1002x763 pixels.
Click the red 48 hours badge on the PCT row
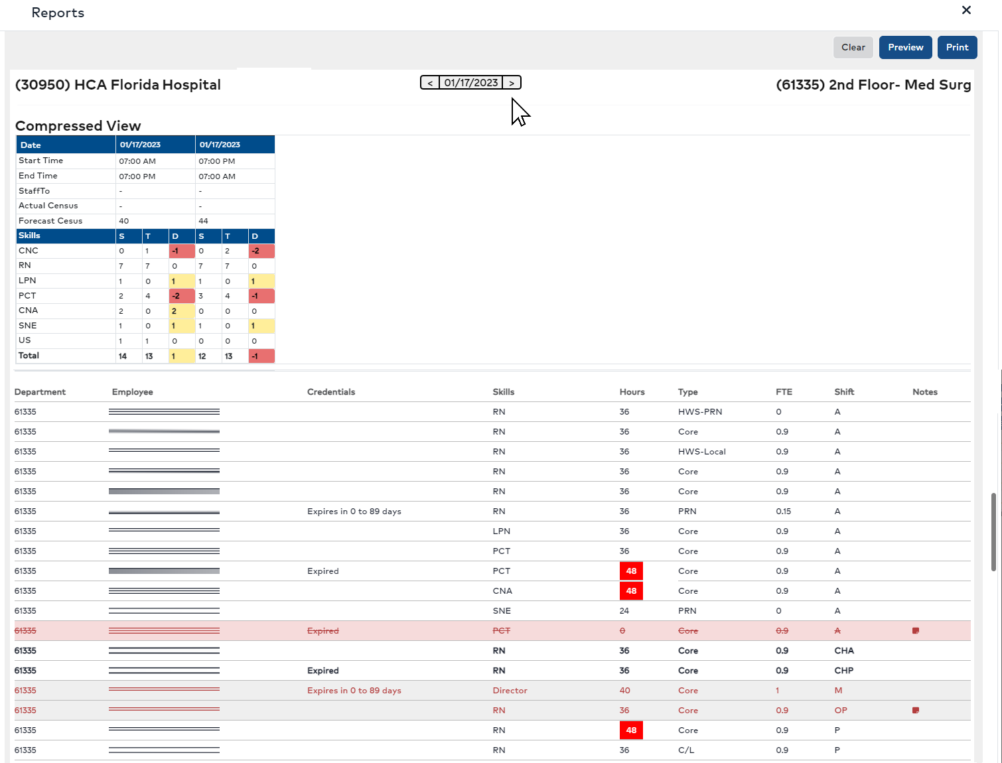tap(631, 571)
